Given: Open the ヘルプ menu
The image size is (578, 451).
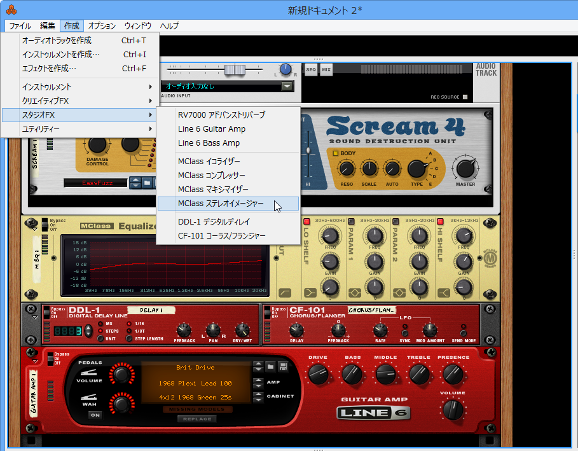Looking at the screenshot, I should pyautogui.click(x=169, y=26).
